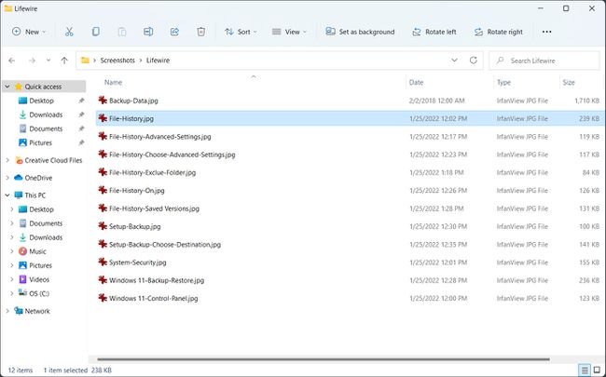The height and width of the screenshot is (377, 606).
Task: Open pinned Documents under Quick access
Action: (x=46, y=128)
